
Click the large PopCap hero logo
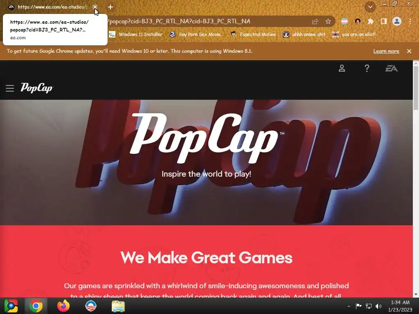tap(206, 138)
